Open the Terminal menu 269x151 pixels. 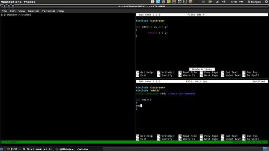[48, 11]
